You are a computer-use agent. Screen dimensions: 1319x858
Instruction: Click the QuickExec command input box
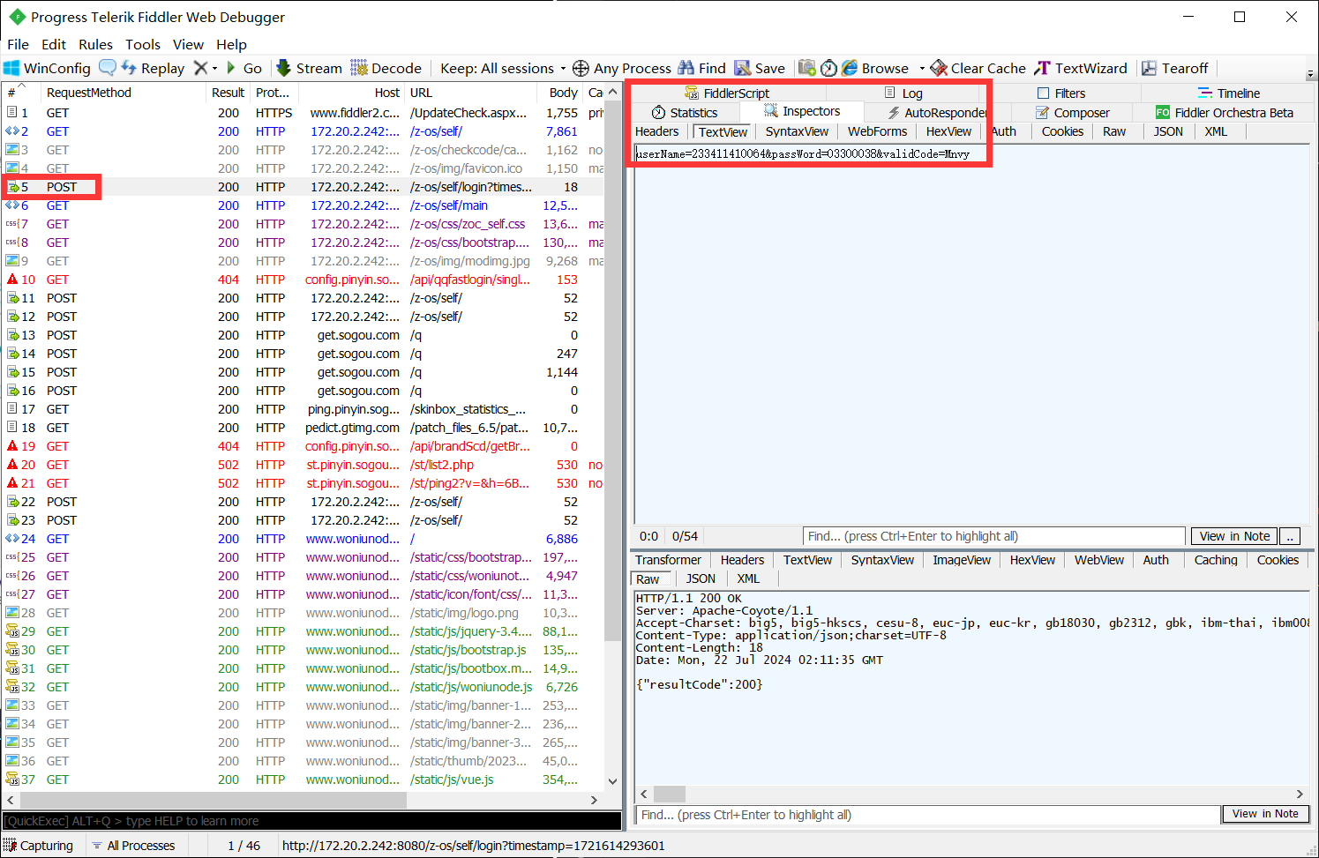tap(311, 821)
